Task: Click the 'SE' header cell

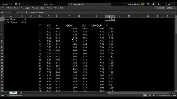Action: click(x=110, y=25)
